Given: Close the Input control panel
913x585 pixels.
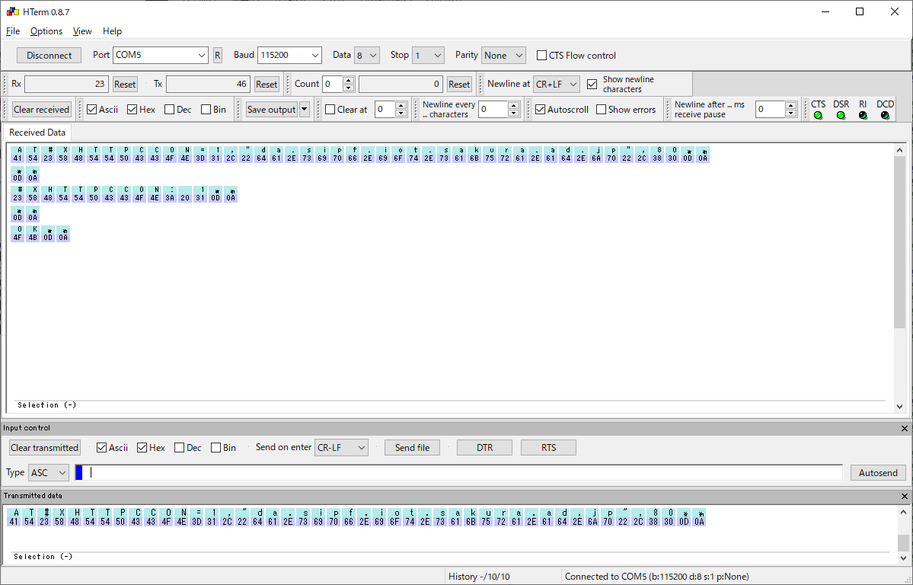Looking at the screenshot, I should pos(904,429).
